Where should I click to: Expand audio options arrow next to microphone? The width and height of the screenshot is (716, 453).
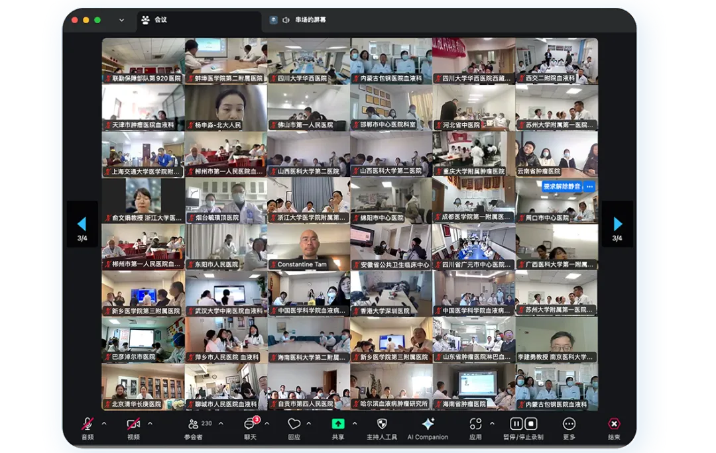[x=104, y=423]
